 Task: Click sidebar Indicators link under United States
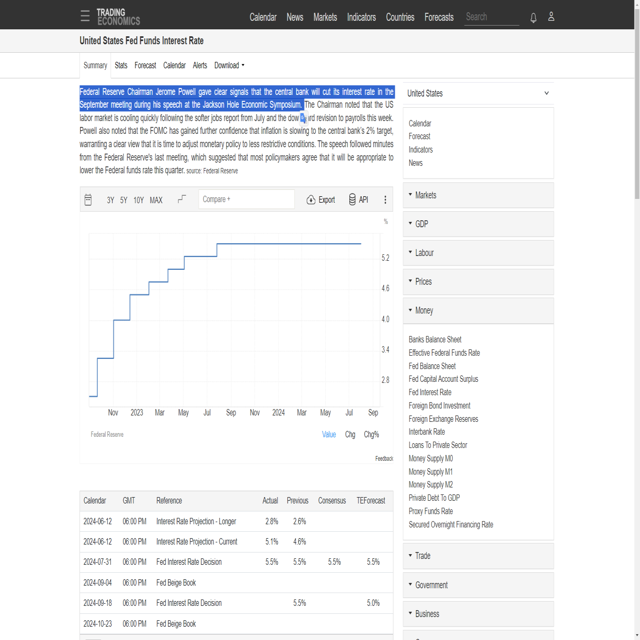tap(421, 149)
